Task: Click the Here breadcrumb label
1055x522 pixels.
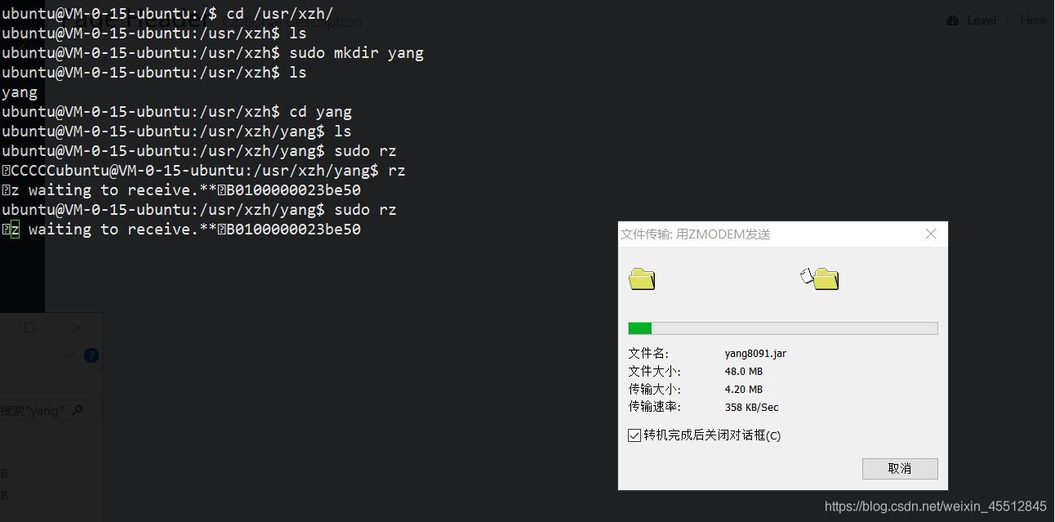Action: pos(1033,20)
